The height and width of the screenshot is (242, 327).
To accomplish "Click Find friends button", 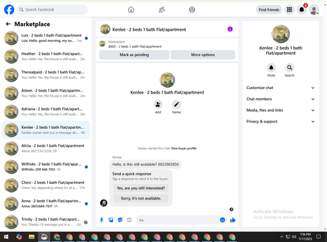I will pos(269,10).
